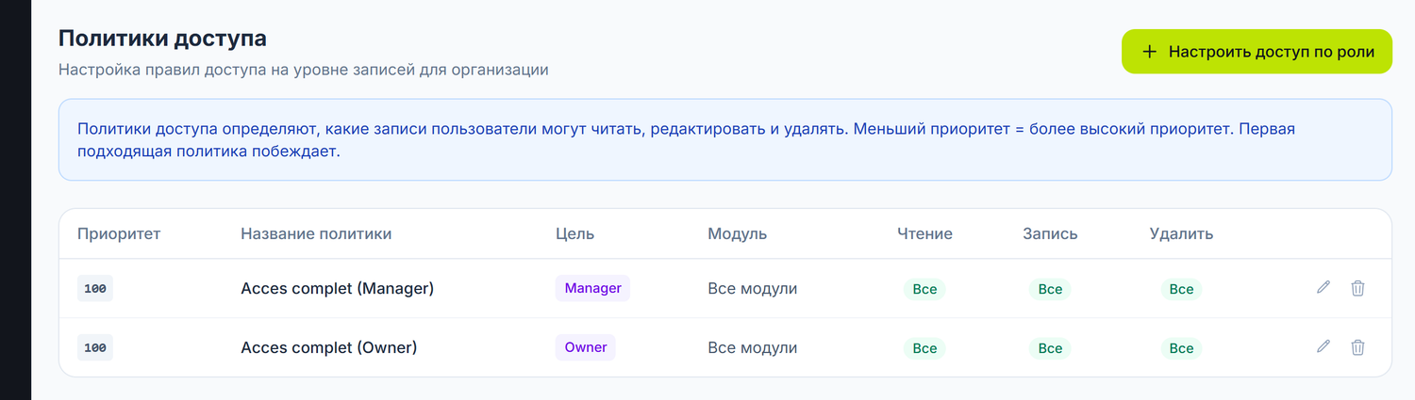
Task: Click the 'Настроить доступ по роли' button
Action: (x=1257, y=52)
